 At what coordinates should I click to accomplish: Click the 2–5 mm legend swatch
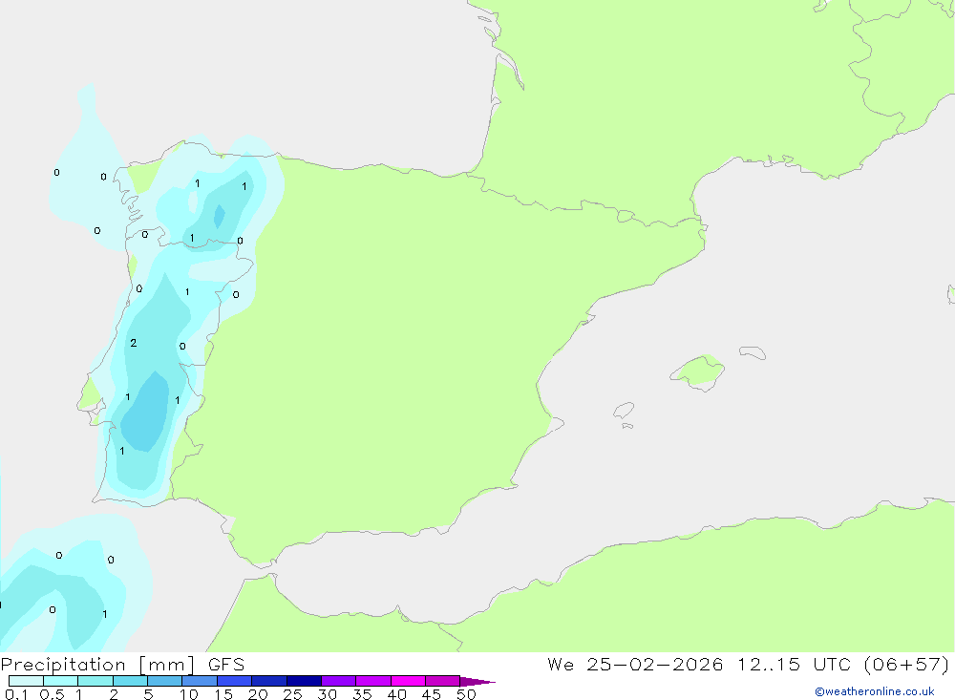coord(130,681)
